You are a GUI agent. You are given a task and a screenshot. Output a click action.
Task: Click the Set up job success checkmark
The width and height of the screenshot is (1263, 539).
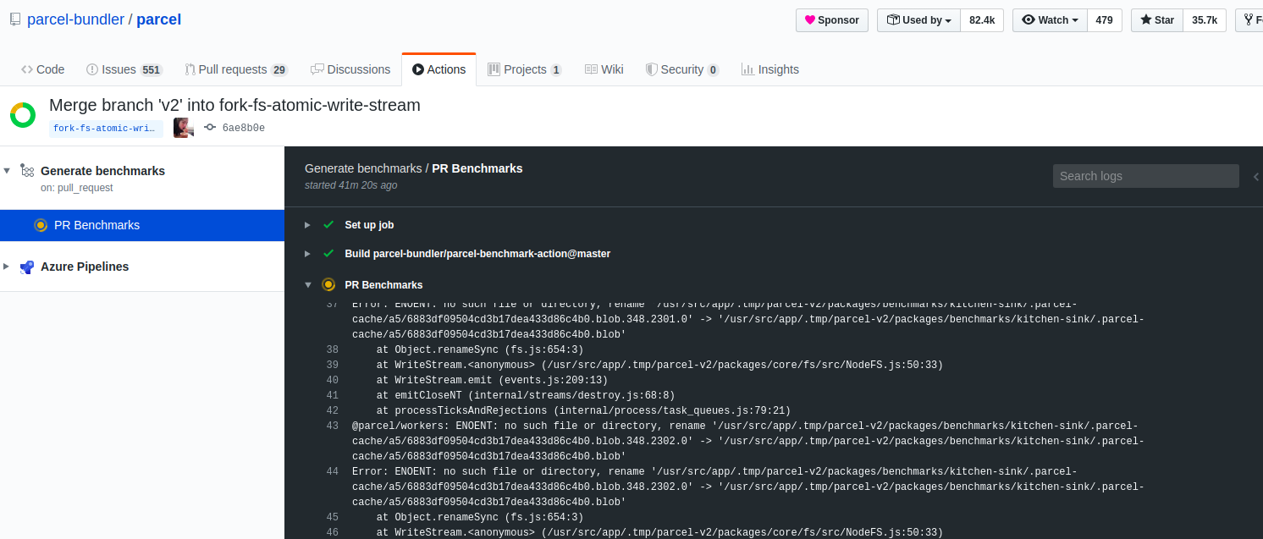point(328,225)
